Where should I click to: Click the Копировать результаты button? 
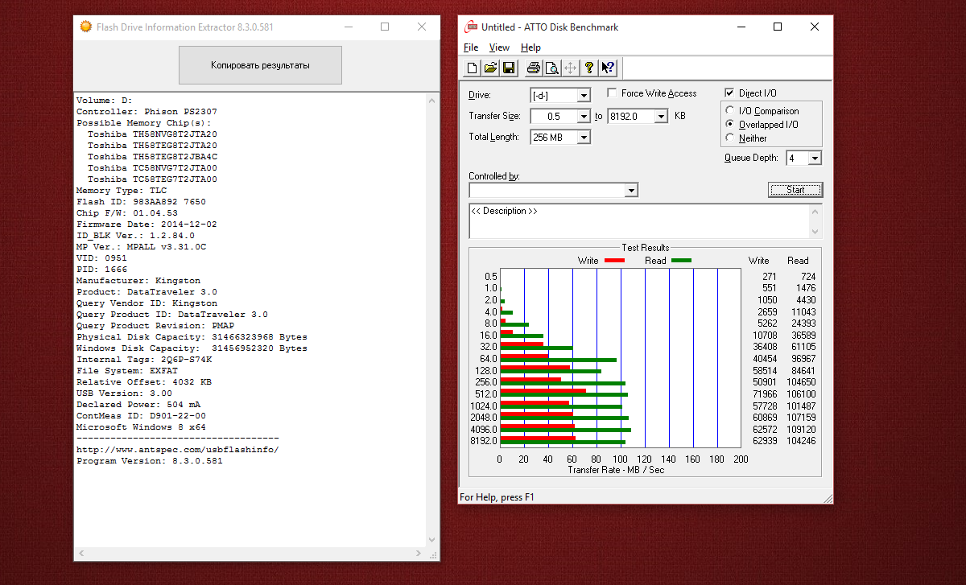(x=260, y=65)
